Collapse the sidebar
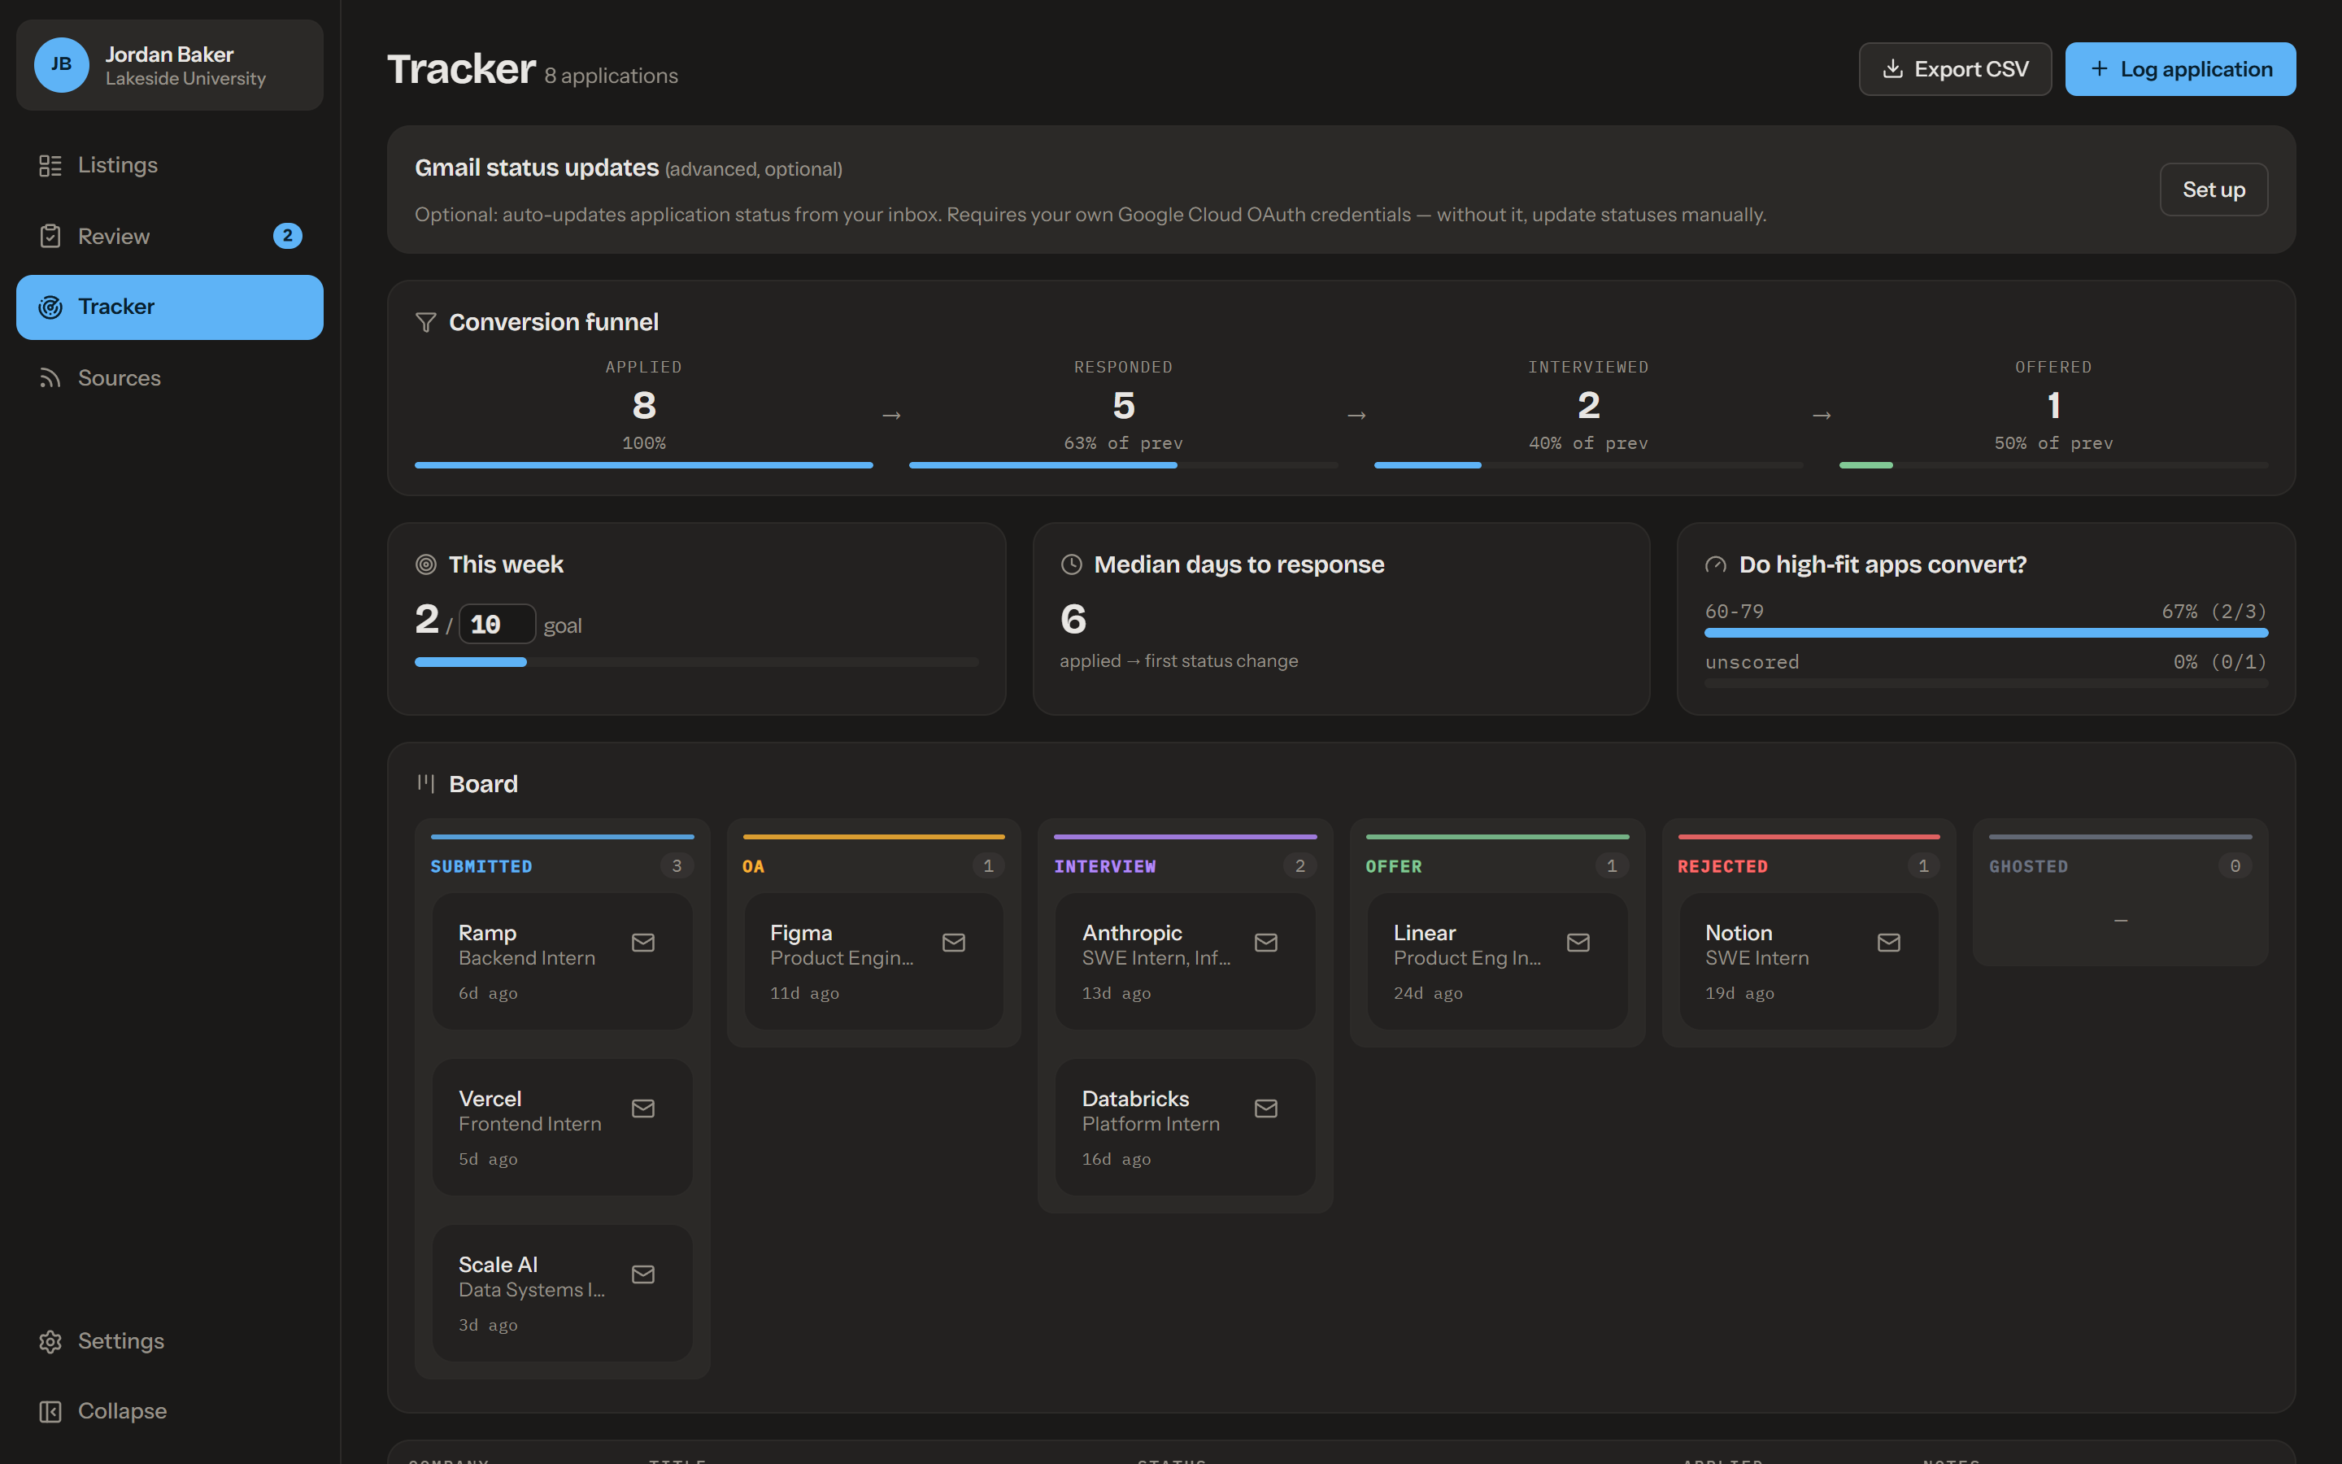The width and height of the screenshot is (2342, 1464). click(x=169, y=1411)
